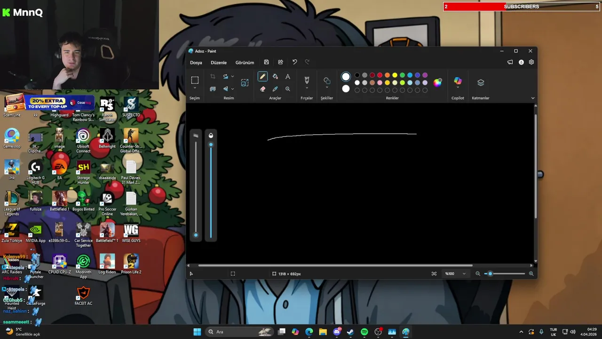Click the feedback megaphone icon in Paint

pyautogui.click(x=510, y=62)
